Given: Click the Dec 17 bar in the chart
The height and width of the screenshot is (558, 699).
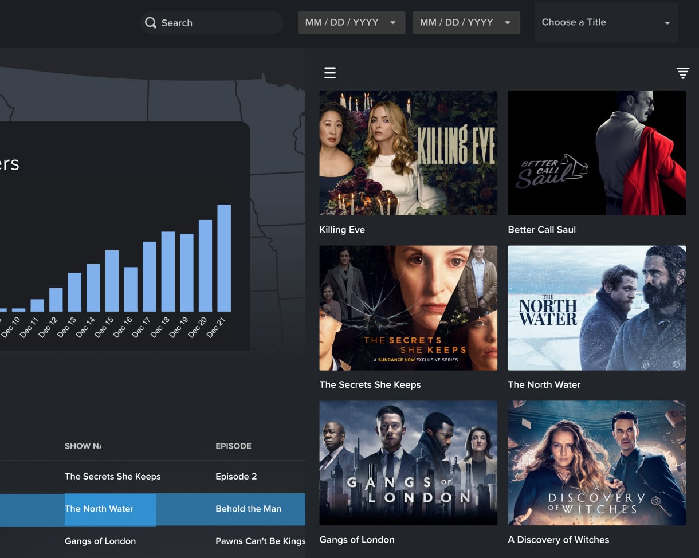Looking at the screenshot, I should click(x=150, y=277).
